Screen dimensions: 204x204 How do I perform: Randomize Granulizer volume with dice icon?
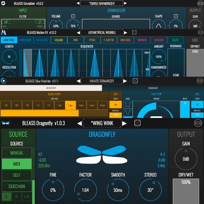73,16
